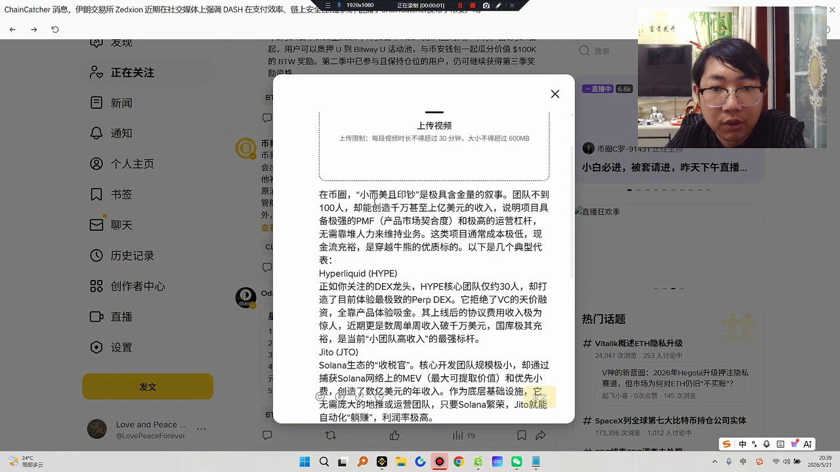Click the 直播 live icon in sidebar
840x472 pixels.
click(96, 317)
